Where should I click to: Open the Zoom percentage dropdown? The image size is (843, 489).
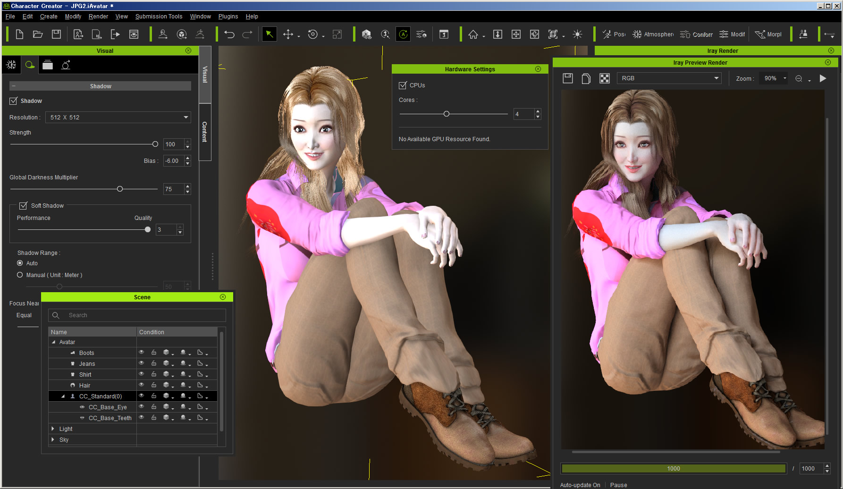click(774, 78)
